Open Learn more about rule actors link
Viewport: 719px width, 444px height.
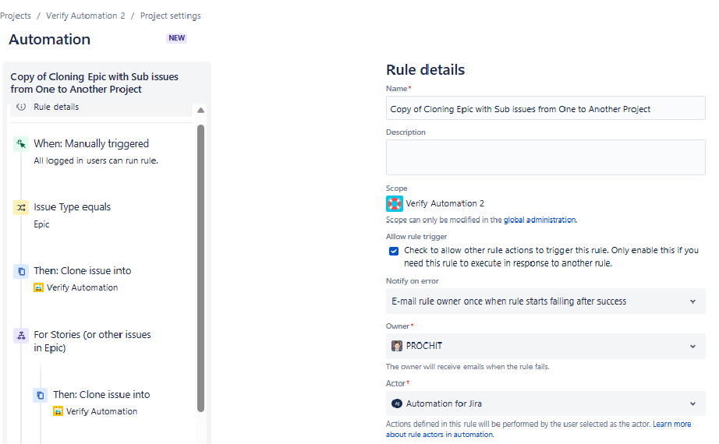671,424
